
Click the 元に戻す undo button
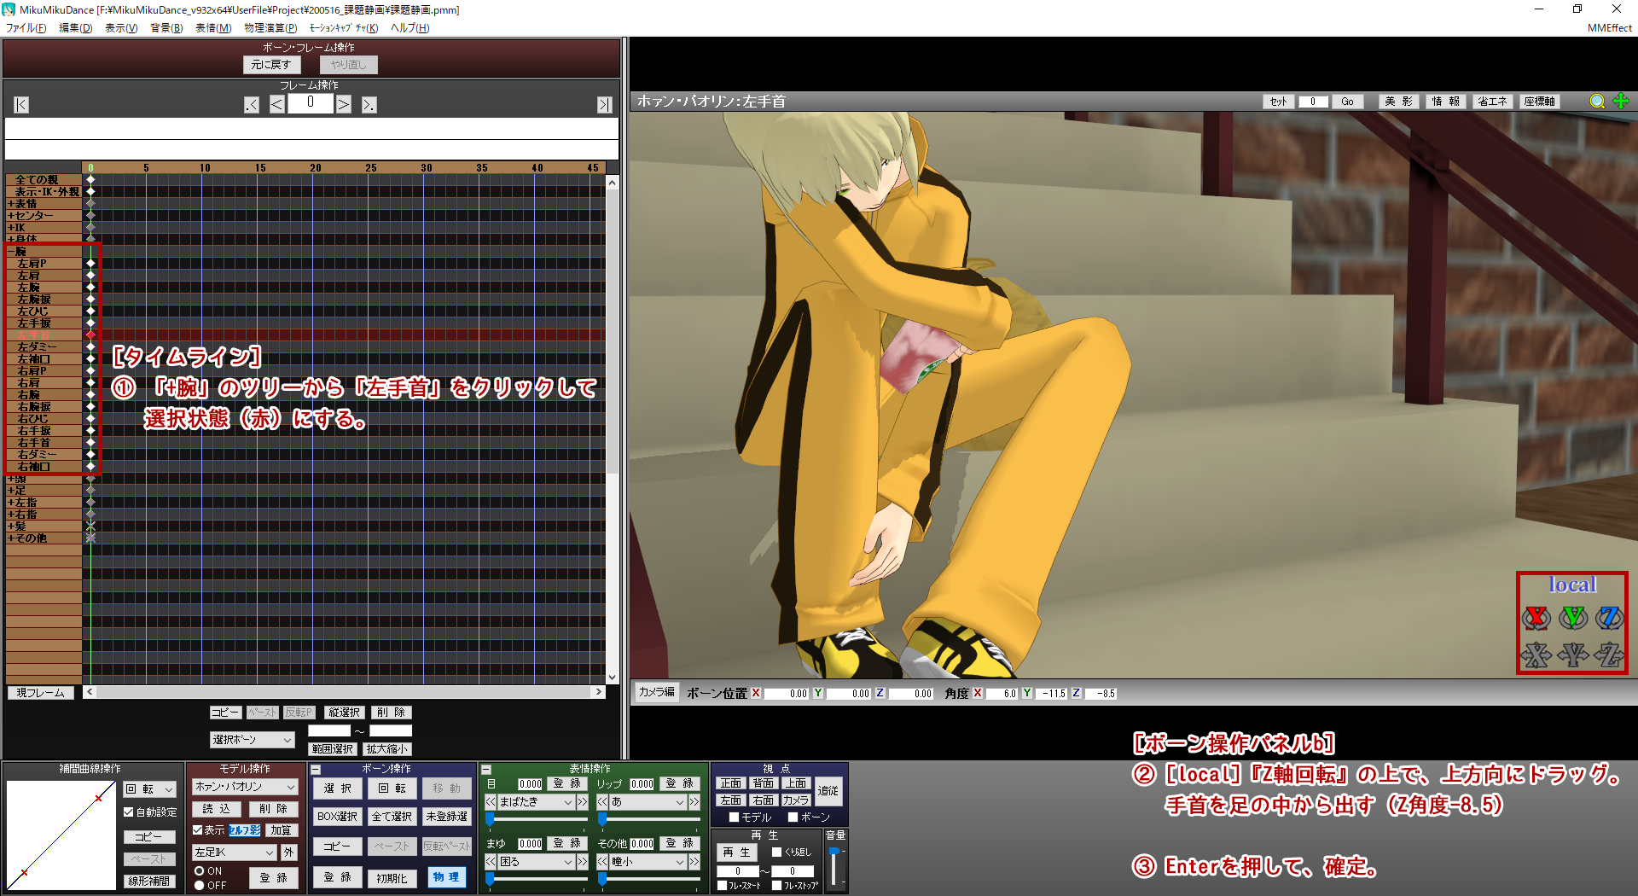(x=271, y=65)
